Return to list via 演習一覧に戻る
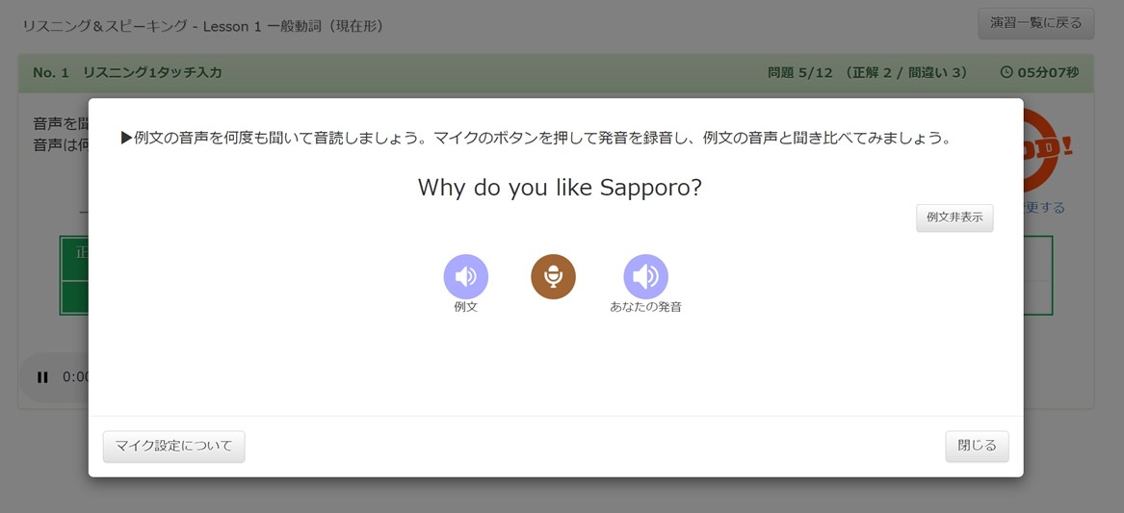This screenshot has height=513, width=1124. (x=1035, y=23)
